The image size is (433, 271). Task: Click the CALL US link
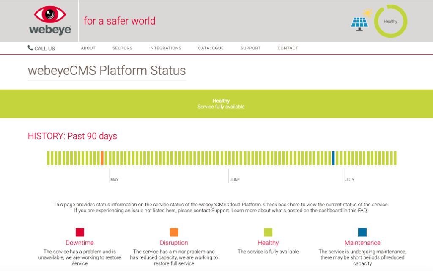tap(44, 49)
